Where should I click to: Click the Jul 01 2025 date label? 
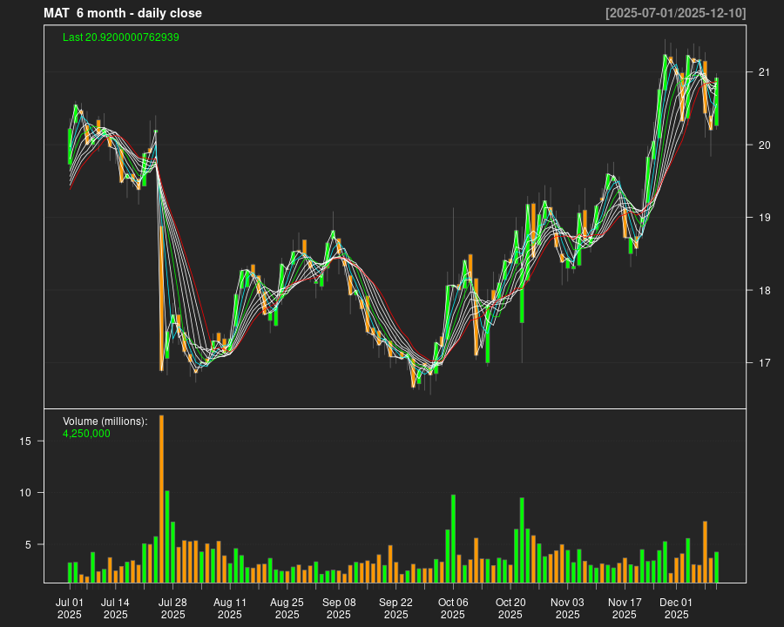pos(70,608)
